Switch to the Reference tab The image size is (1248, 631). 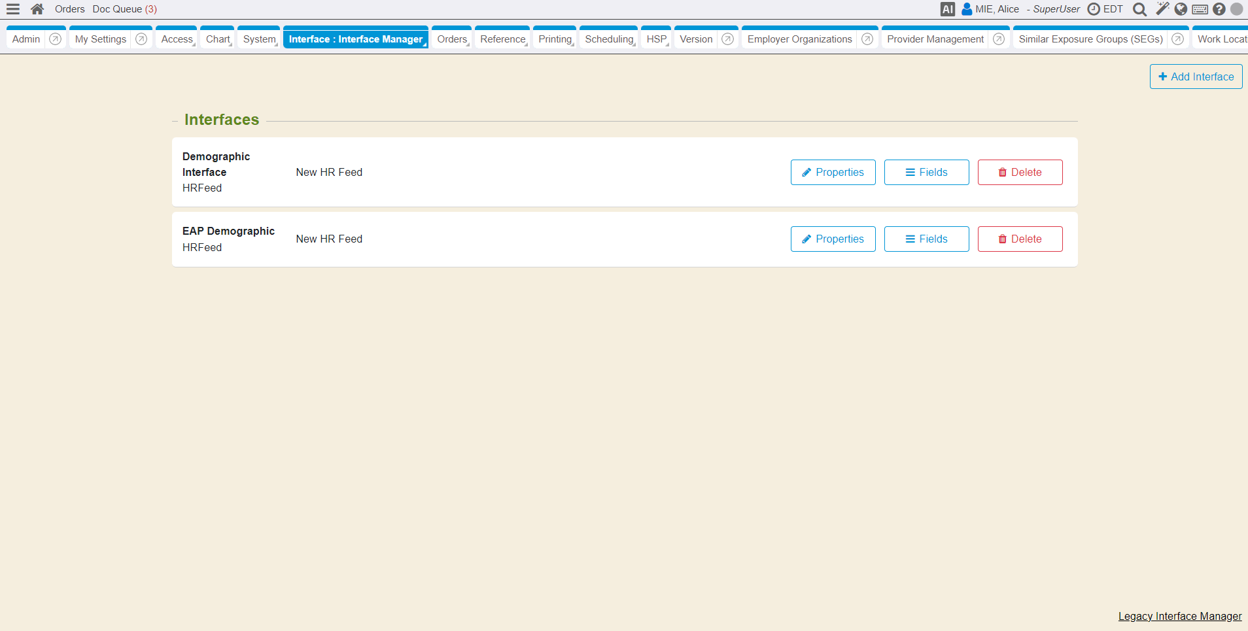pos(502,39)
